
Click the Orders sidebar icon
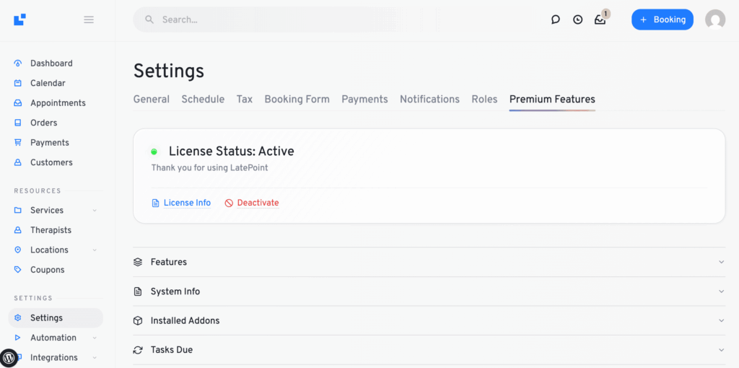pos(18,123)
